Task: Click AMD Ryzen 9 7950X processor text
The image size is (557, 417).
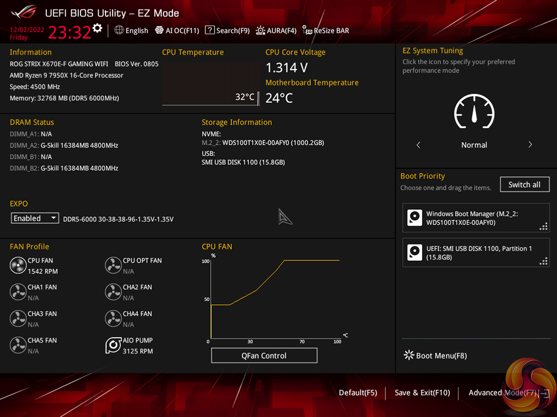Action: pyautogui.click(x=66, y=75)
